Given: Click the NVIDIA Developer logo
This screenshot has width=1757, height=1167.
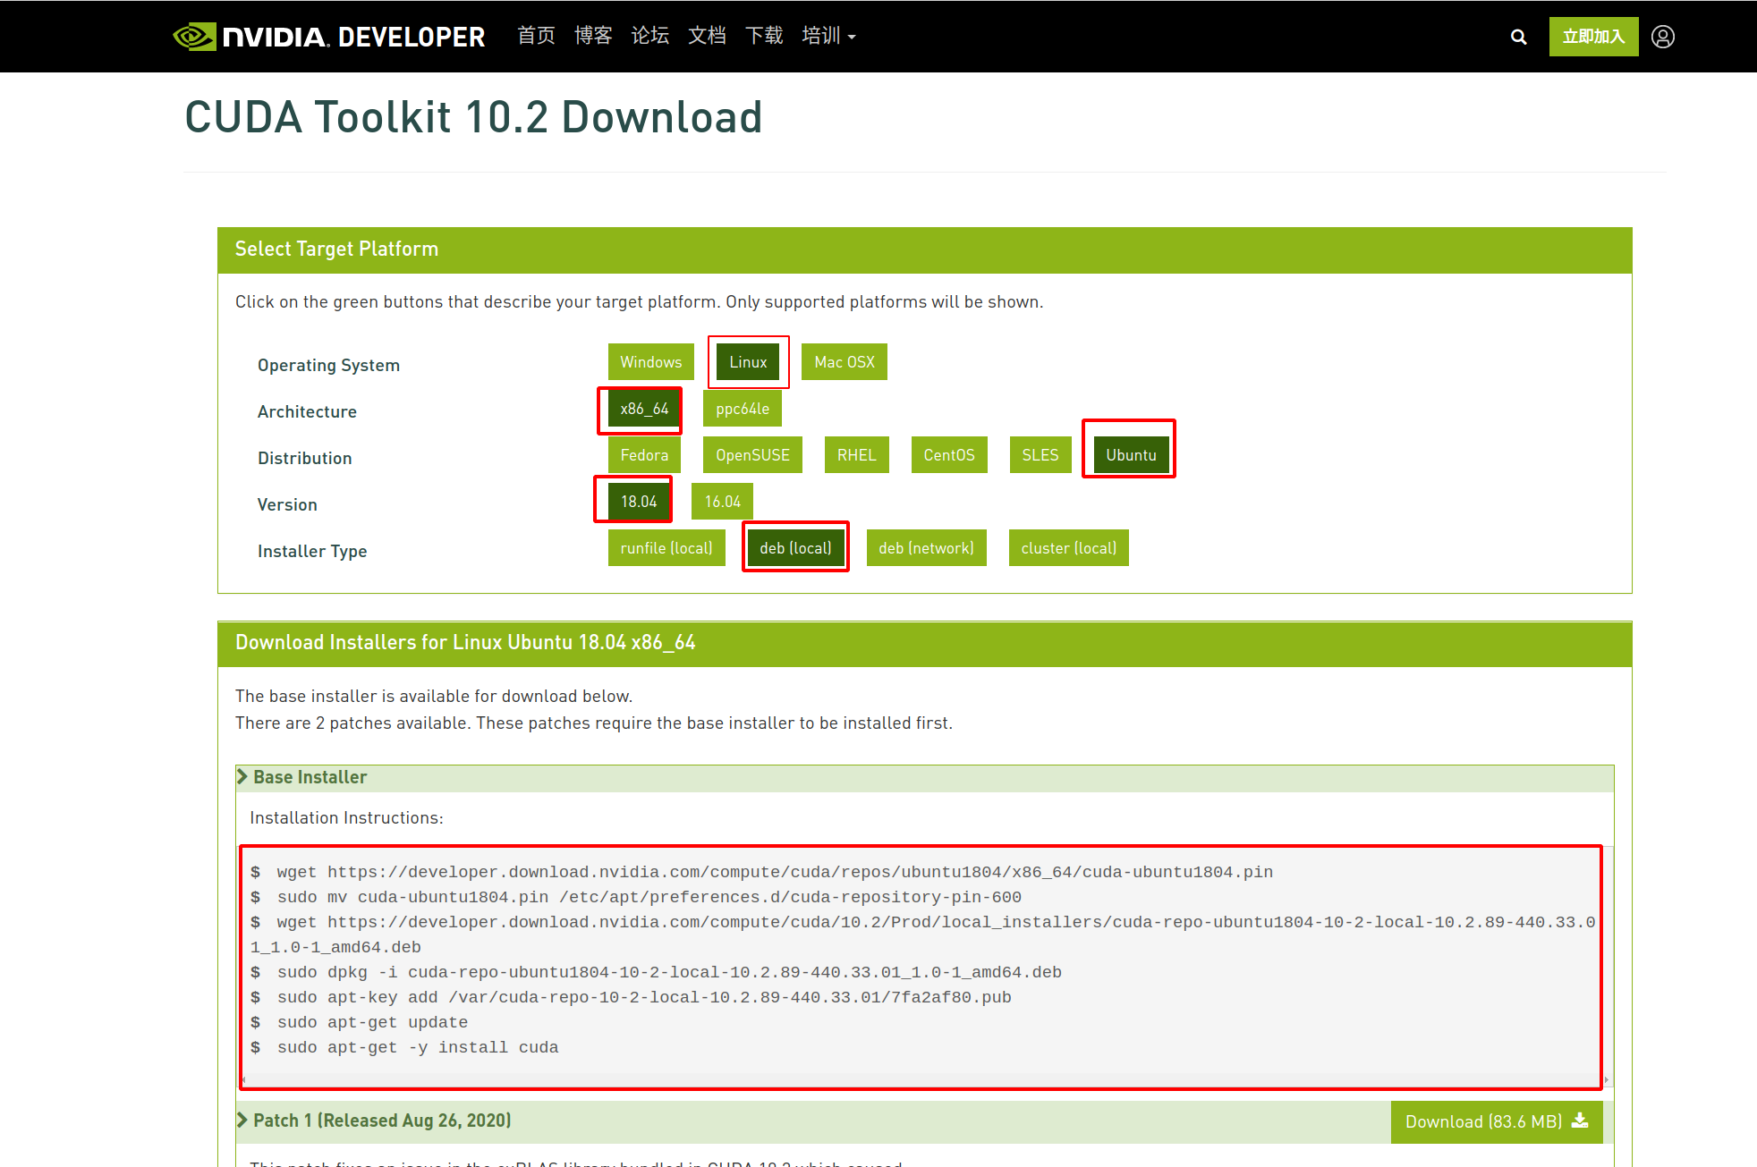Looking at the screenshot, I should pos(328,37).
